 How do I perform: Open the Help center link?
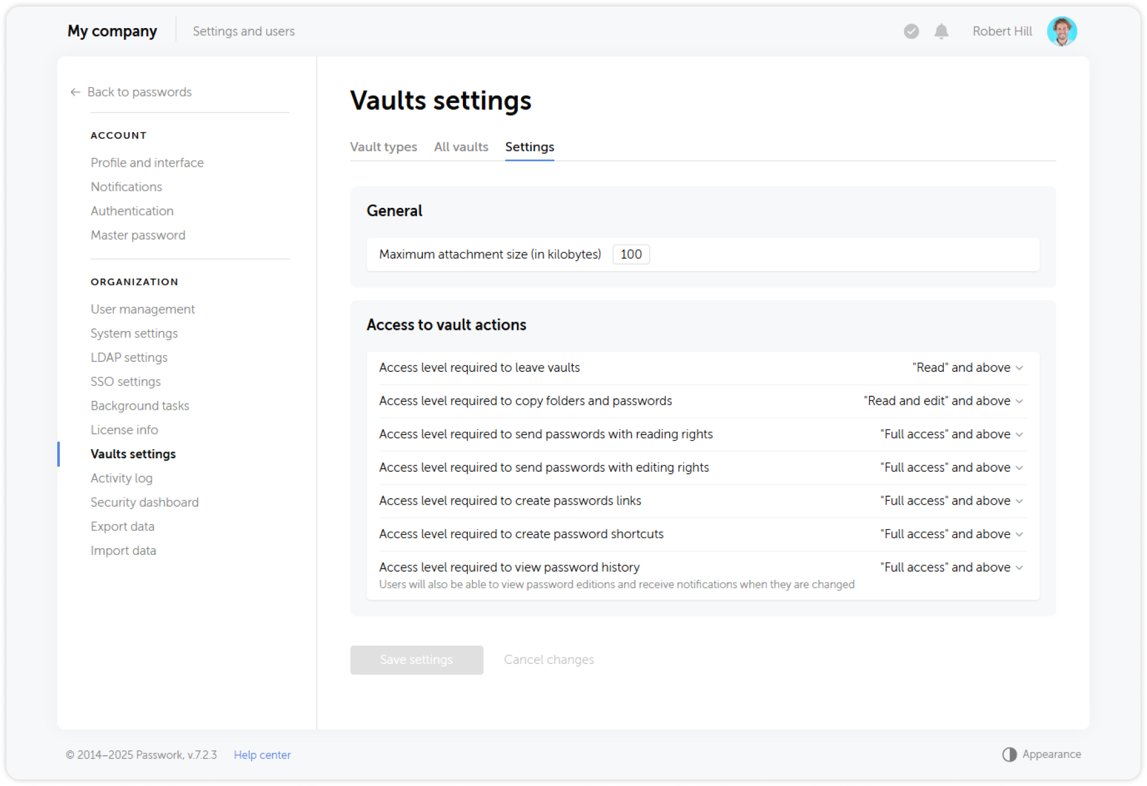262,754
